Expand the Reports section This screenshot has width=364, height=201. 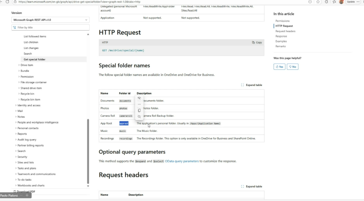point(16,134)
